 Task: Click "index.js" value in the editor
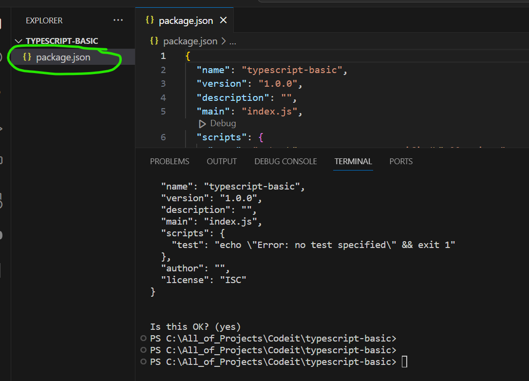click(x=269, y=112)
